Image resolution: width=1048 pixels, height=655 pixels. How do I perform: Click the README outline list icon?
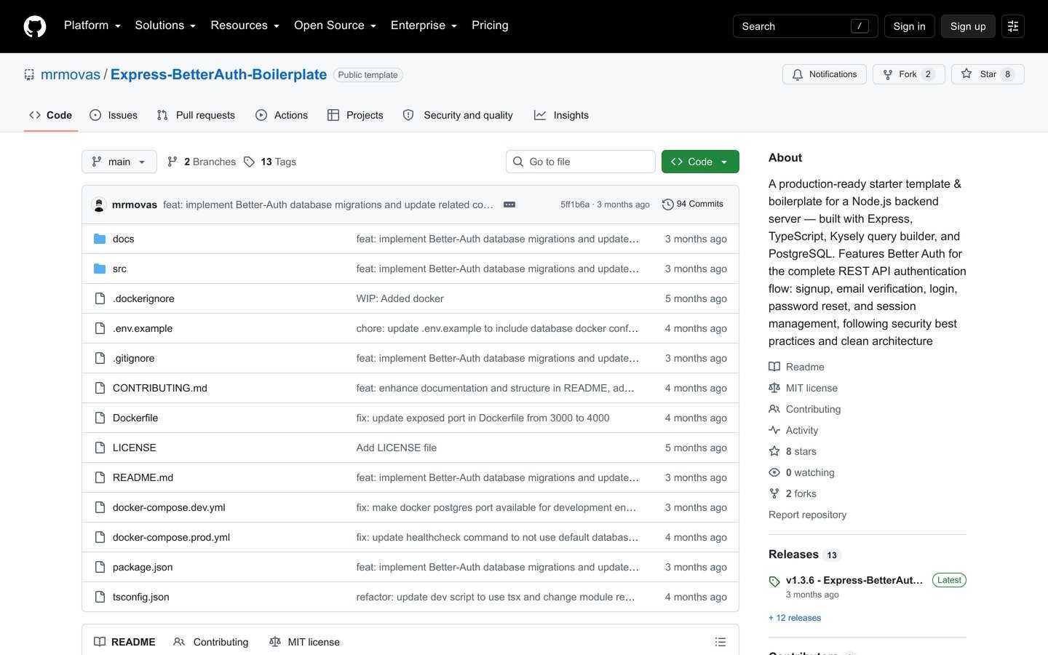pyautogui.click(x=720, y=642)
